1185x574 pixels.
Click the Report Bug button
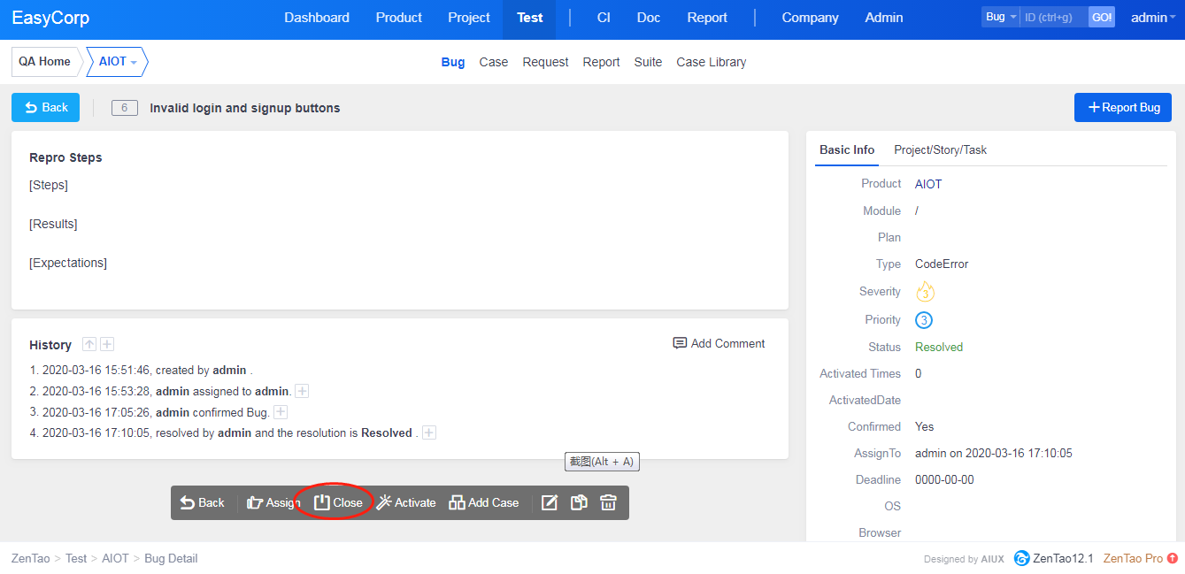[1122, 107]
